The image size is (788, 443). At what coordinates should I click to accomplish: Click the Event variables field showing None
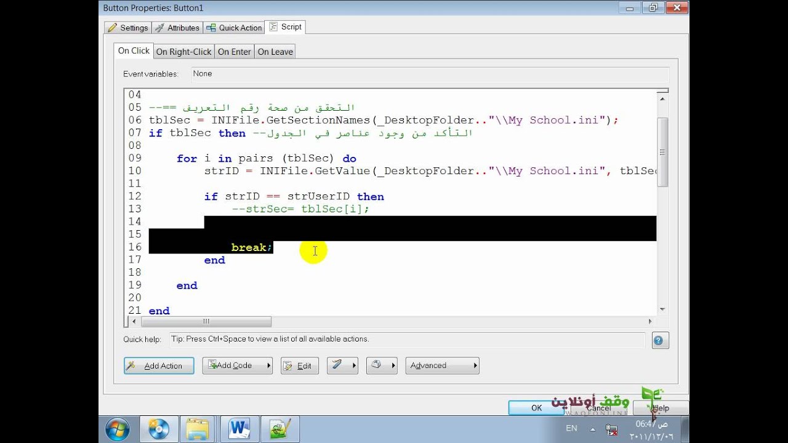click(x=430, y=74)
